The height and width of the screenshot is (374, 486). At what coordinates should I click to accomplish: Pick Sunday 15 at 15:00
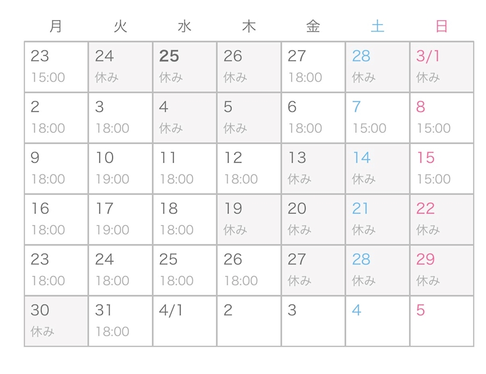click(441, 168)
